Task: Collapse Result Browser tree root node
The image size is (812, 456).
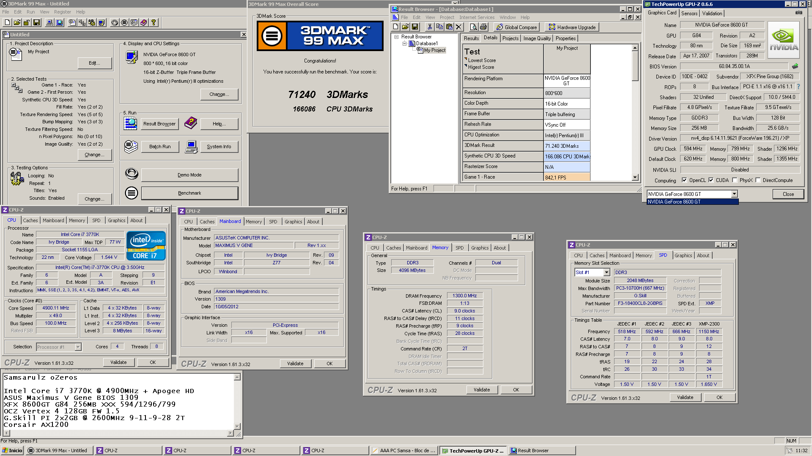Action: [397, 37]
